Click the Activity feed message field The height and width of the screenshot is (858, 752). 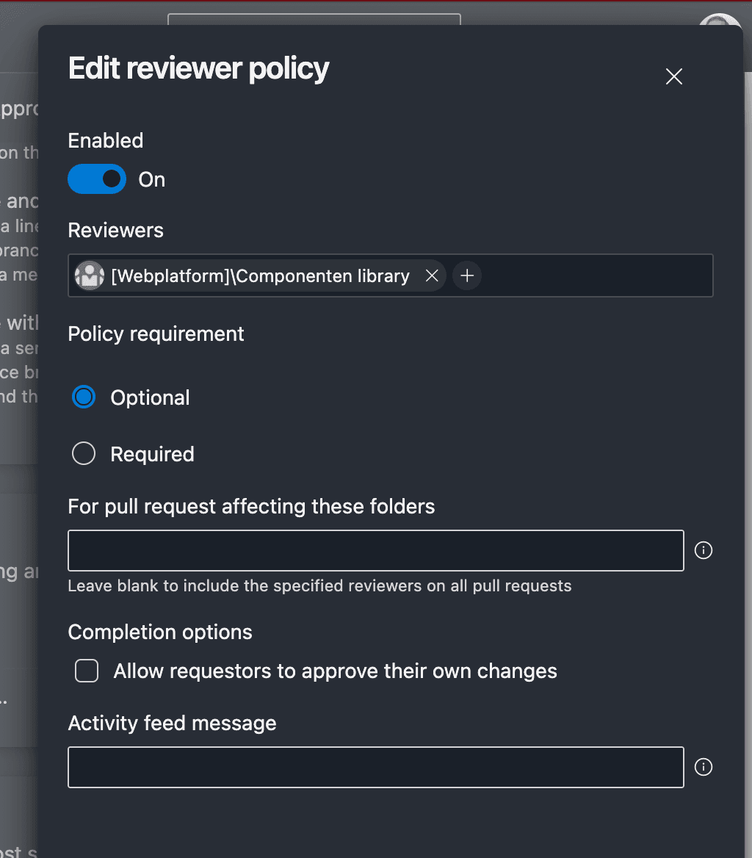[375, 766]
